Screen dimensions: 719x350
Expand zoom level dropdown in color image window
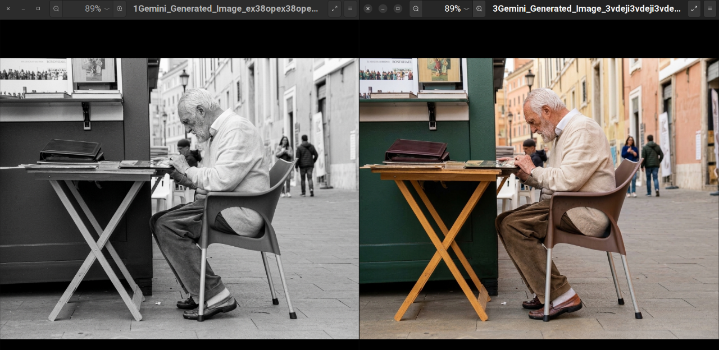point(466,9)
